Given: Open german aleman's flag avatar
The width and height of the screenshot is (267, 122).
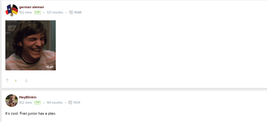Looking at the screenshot, I should click(11, 10).
